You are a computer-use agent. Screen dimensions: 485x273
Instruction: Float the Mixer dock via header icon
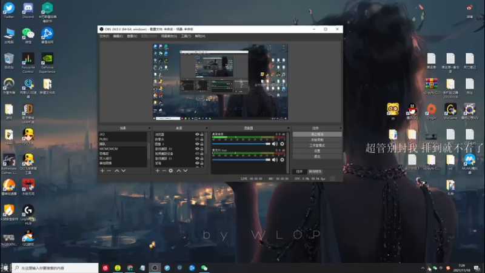click(x=289, y=128)
